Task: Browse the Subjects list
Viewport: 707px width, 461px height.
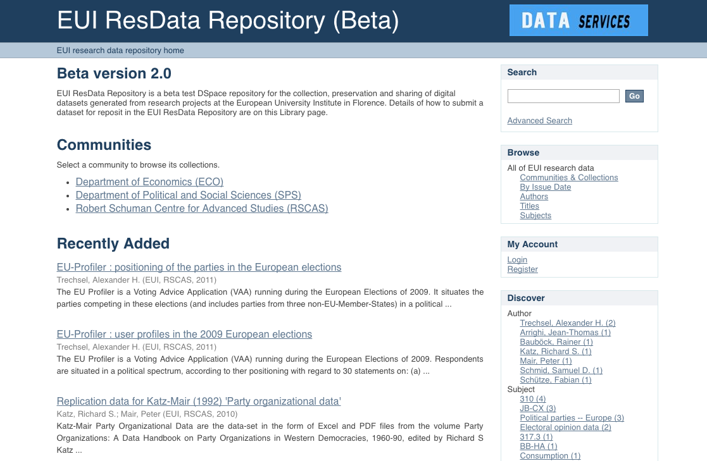Action: 535,215
